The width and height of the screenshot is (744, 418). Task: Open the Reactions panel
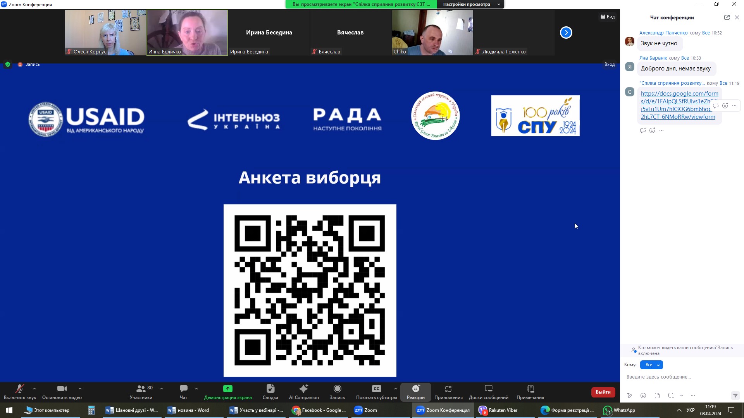415,391
